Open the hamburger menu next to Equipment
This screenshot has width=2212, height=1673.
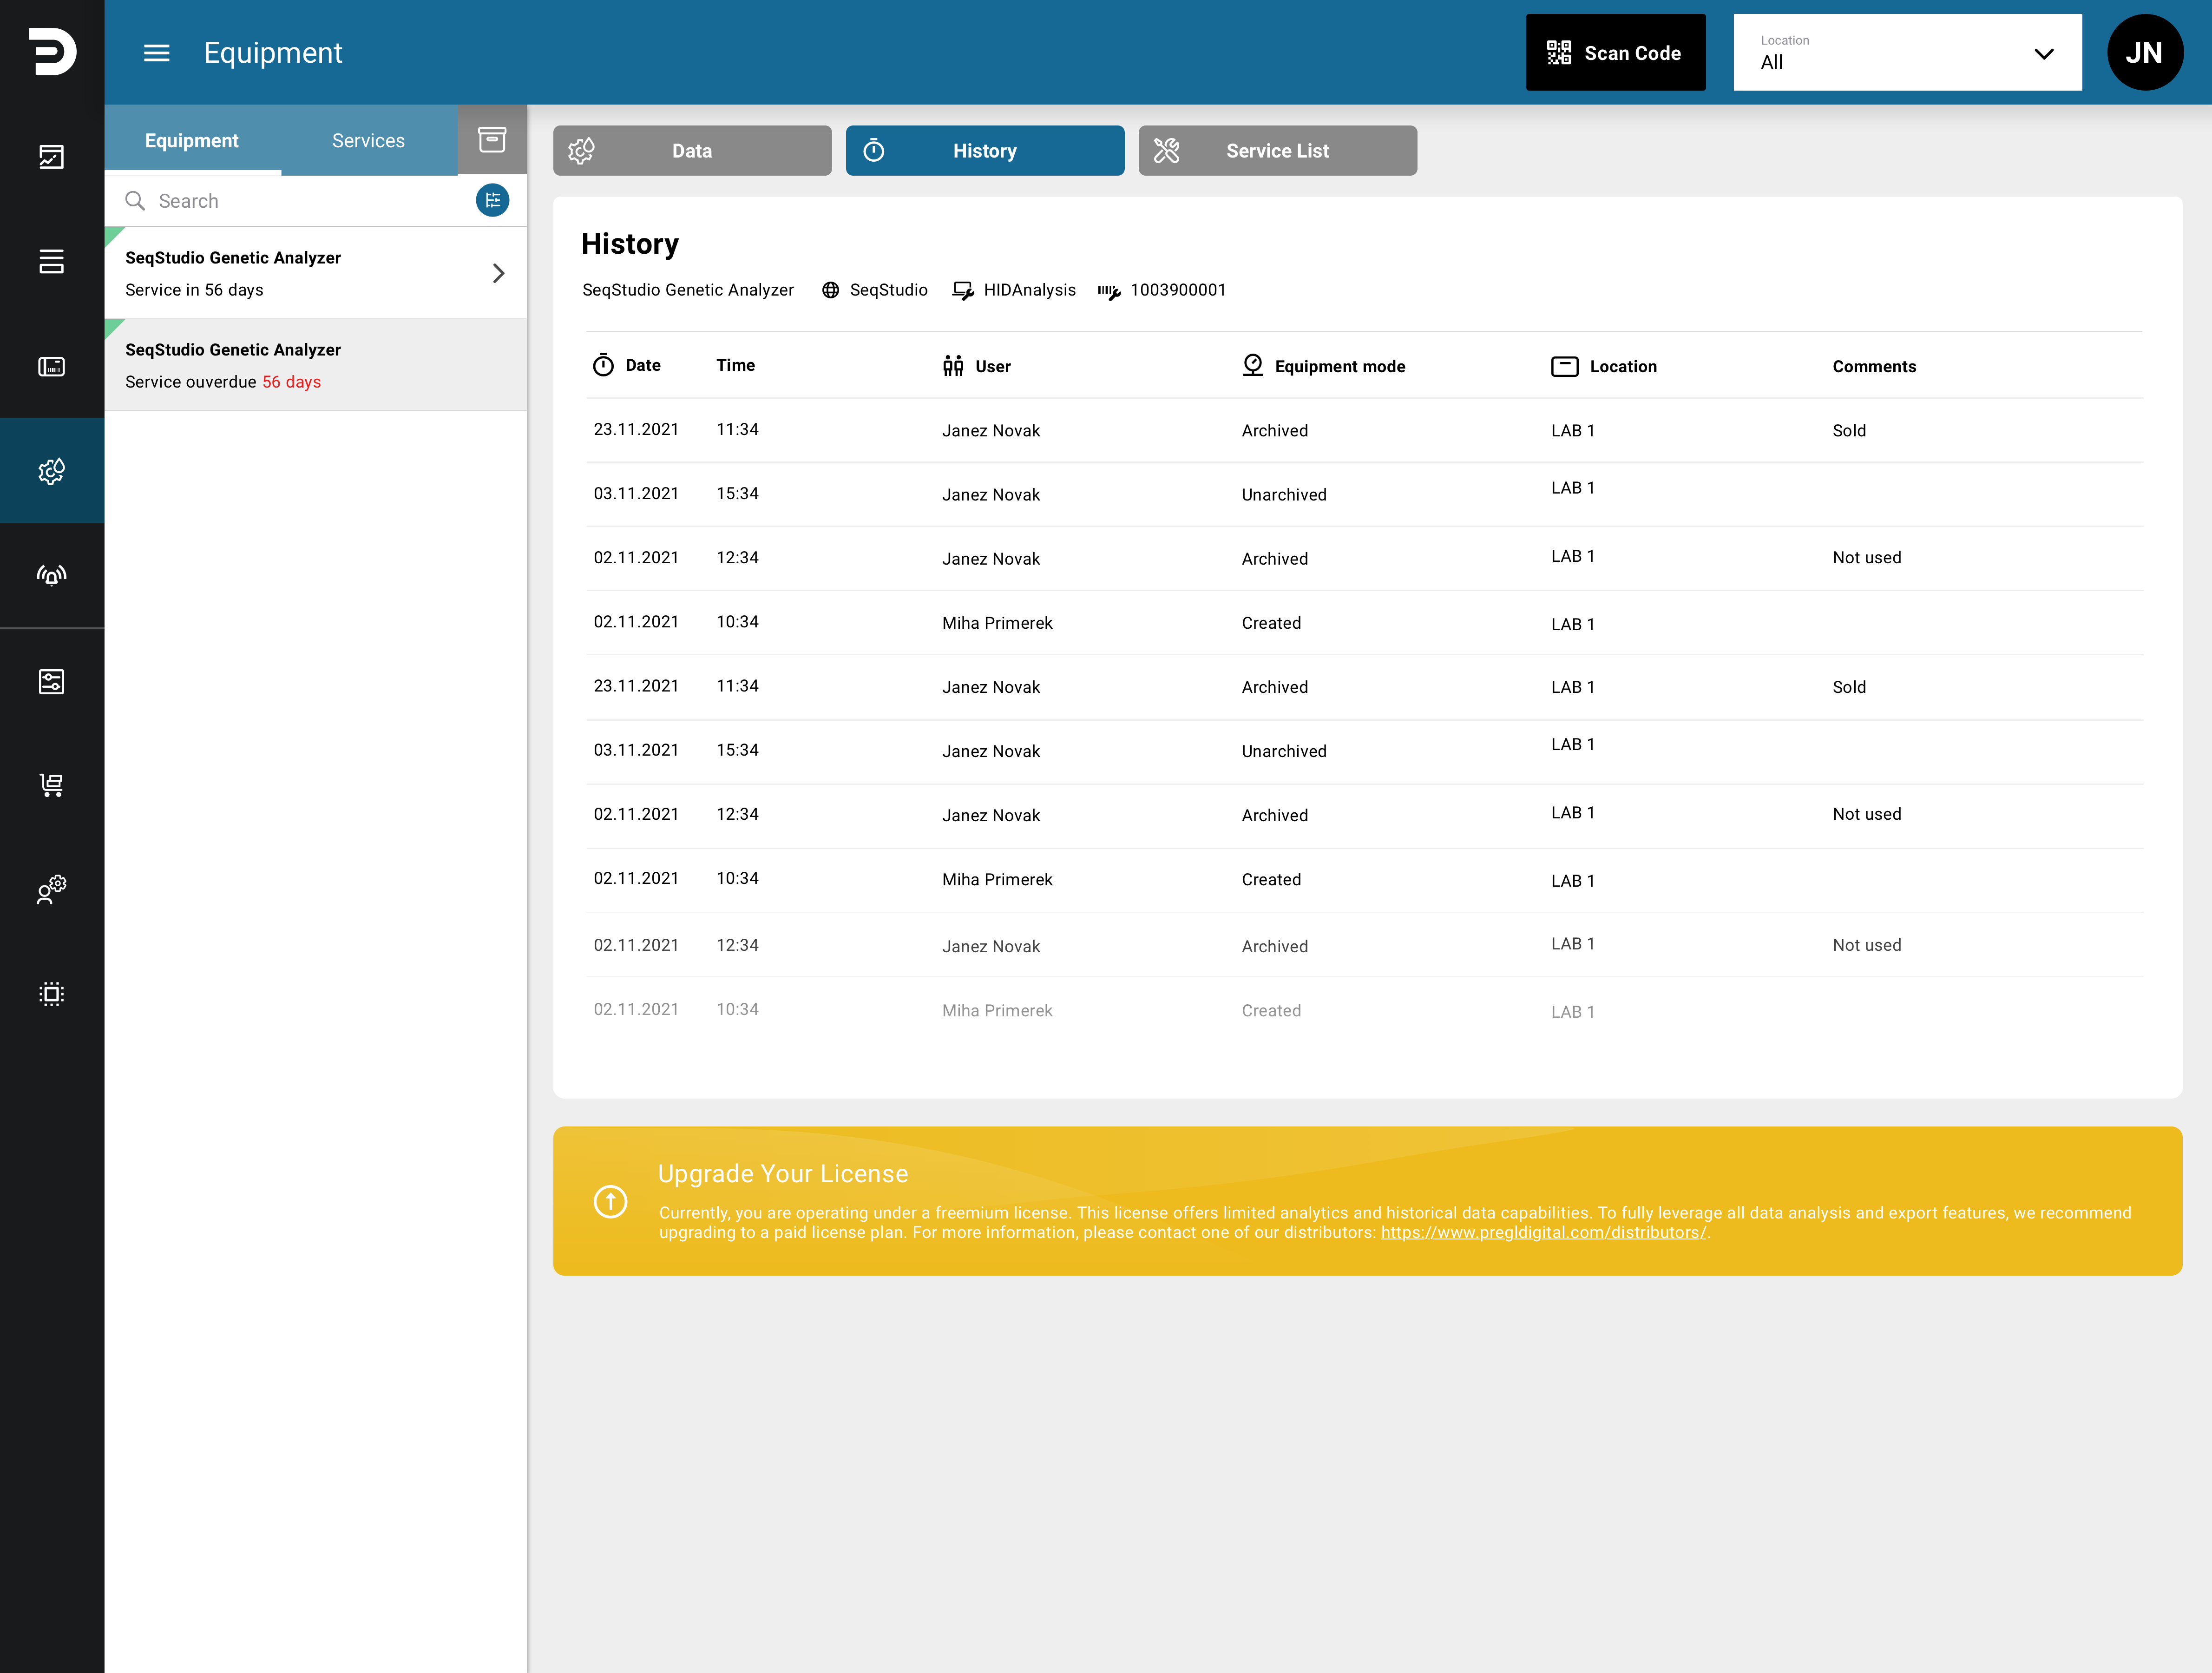coord(156,53)
